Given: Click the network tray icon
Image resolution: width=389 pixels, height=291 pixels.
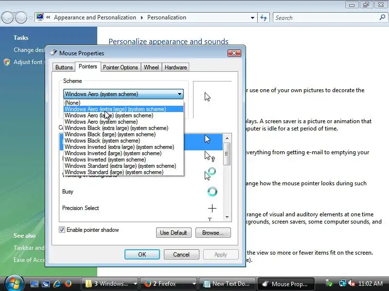Looking at the screenshot, I should click(342, 283).
